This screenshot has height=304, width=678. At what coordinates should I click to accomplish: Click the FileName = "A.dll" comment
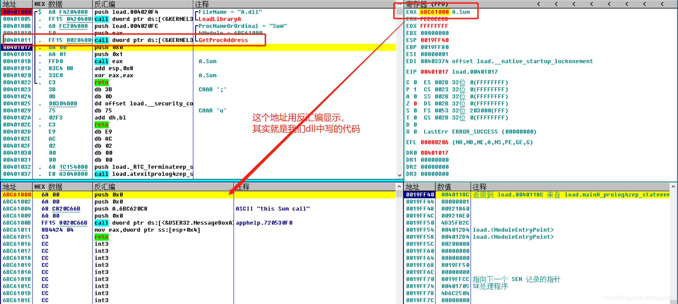click(x=230, y=12)
